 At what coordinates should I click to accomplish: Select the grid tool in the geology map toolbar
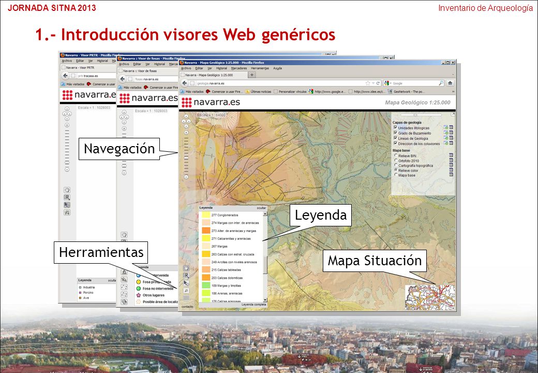[186, 298]
